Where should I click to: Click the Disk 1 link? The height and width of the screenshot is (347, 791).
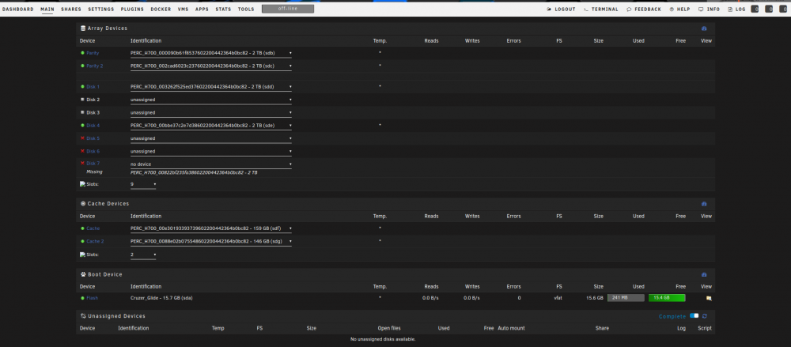coord(93,87)
